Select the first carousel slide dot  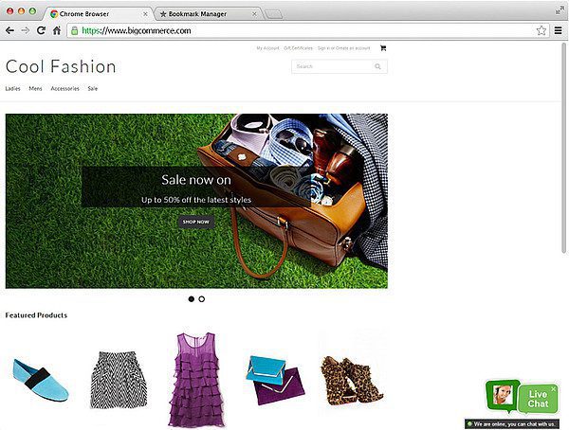(191, 299)
